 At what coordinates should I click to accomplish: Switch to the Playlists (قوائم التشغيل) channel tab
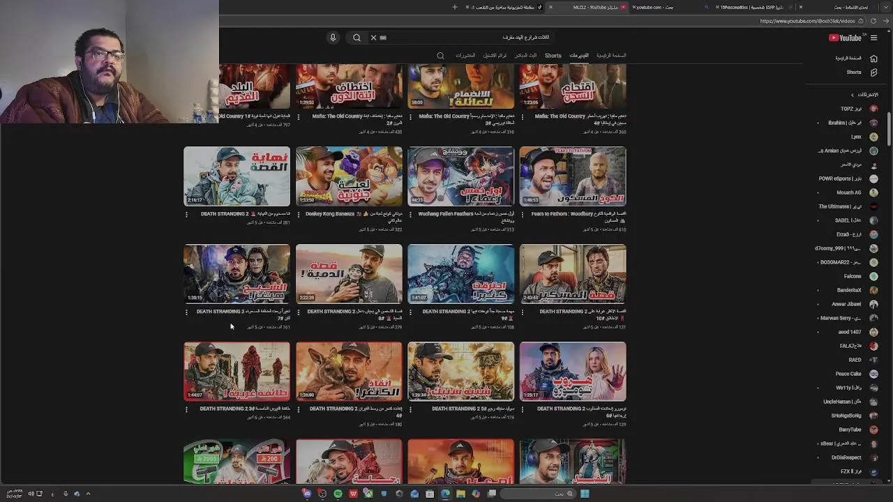click(x=495, y=56)
